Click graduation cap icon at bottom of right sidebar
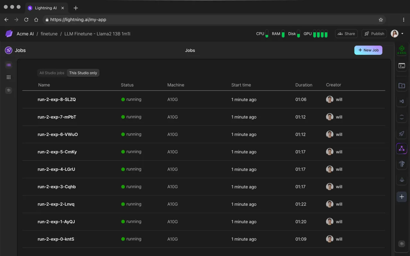 click(402, 244)
